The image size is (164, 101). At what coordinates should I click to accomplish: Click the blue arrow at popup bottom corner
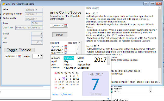pyautogui.click(x=108, y=99)
